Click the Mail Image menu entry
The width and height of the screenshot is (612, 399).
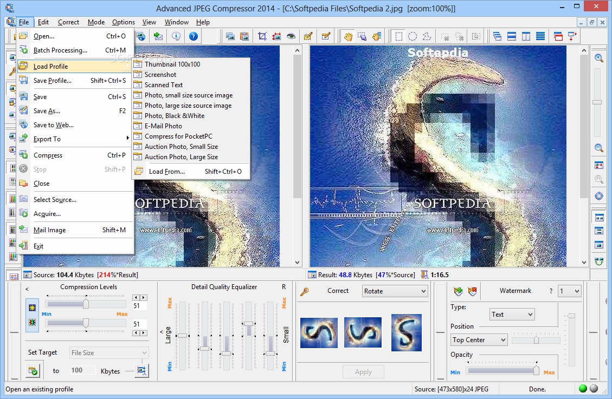coord(75,230)
